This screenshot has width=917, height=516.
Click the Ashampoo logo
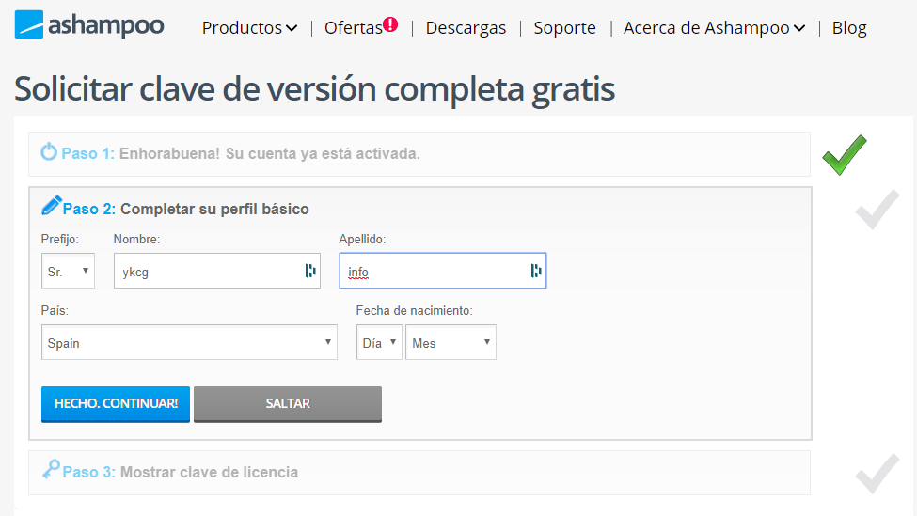click(x=89, y=24)
